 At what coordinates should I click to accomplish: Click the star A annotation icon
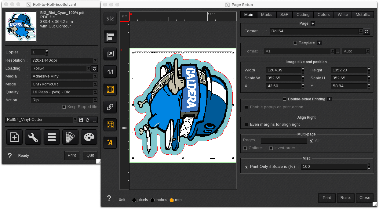[110, 142]
